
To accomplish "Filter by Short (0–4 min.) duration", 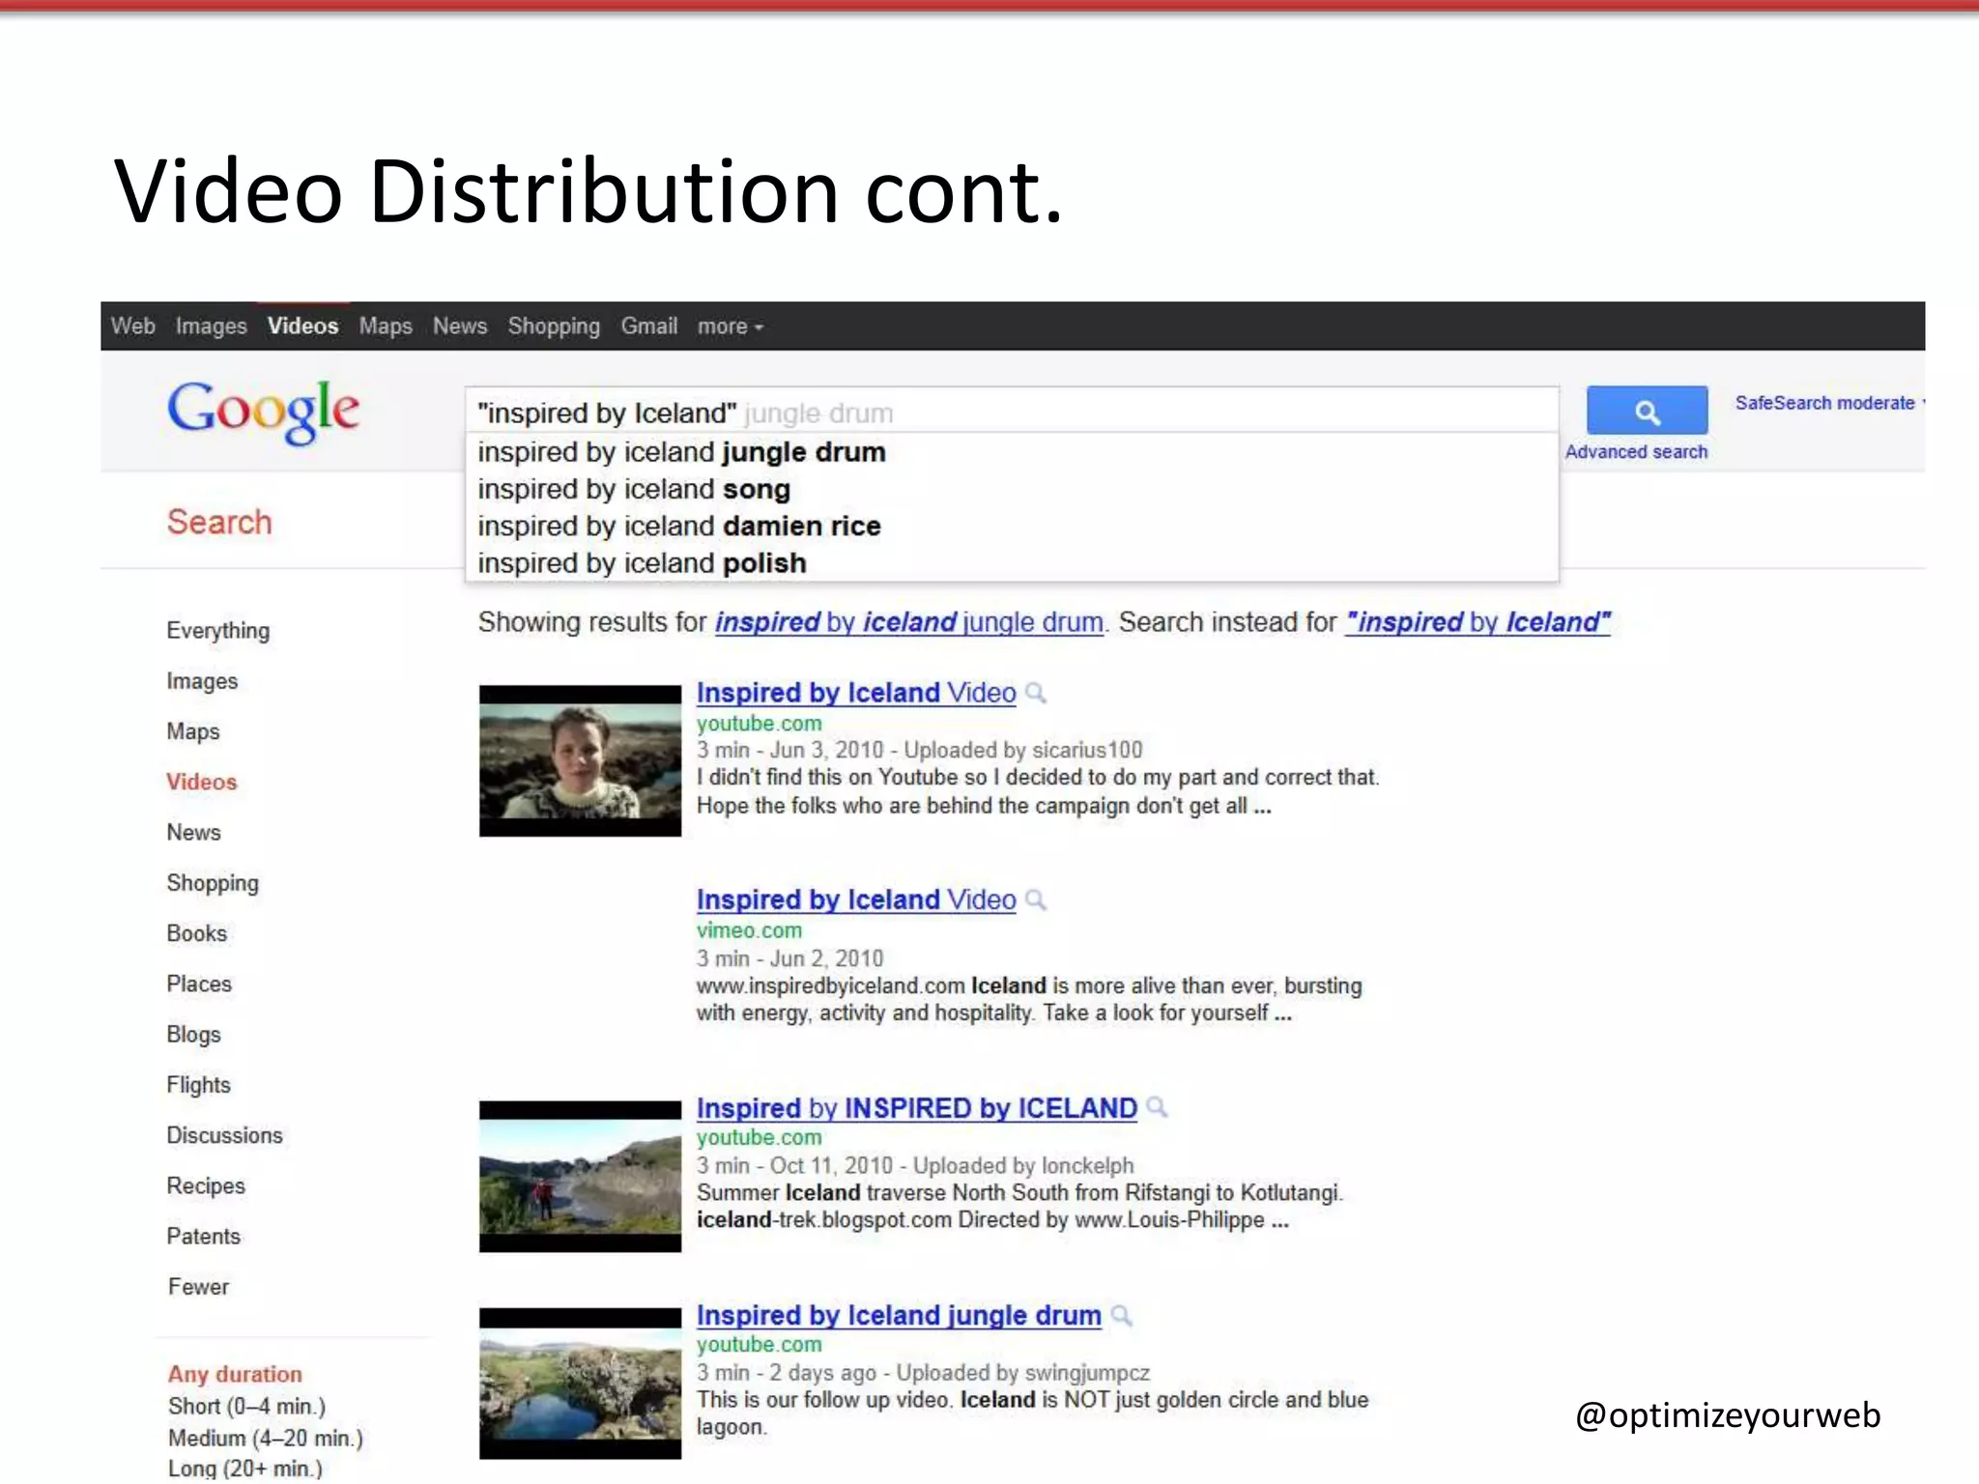I will click(x=246, y=1406).
